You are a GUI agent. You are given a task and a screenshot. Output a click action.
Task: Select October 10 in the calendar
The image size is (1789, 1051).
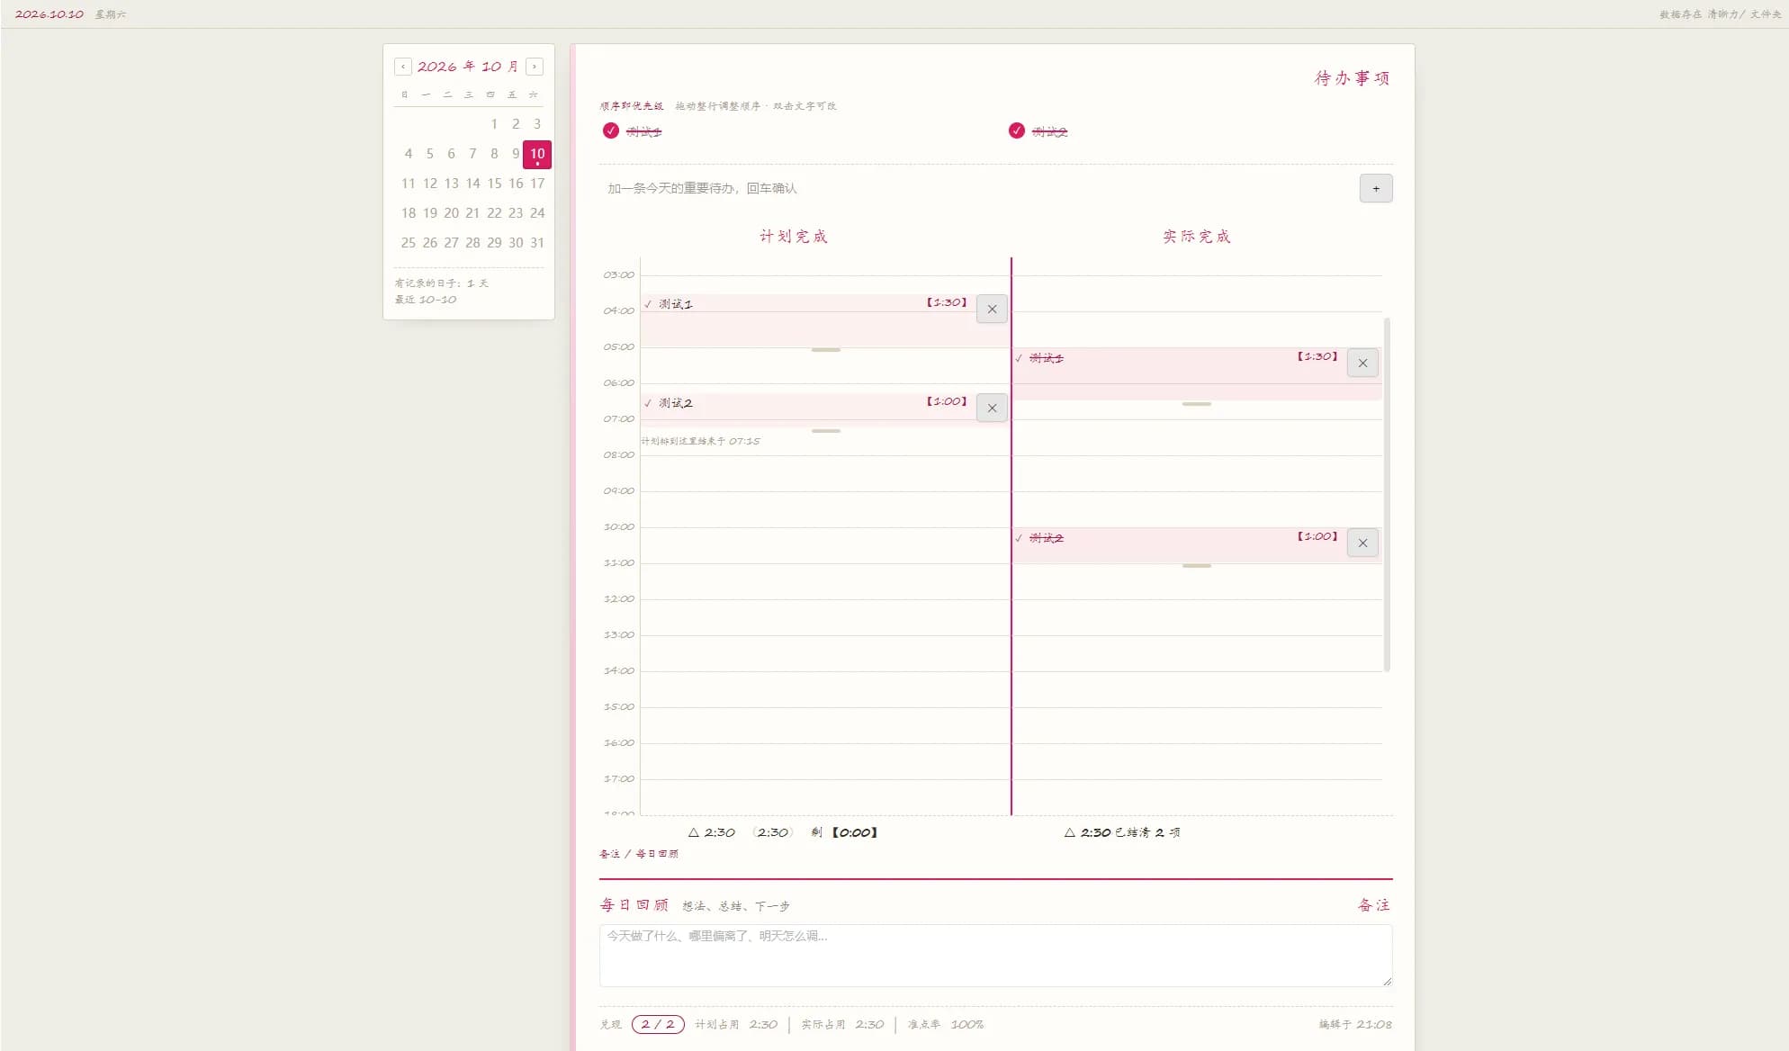coord(537,154)
